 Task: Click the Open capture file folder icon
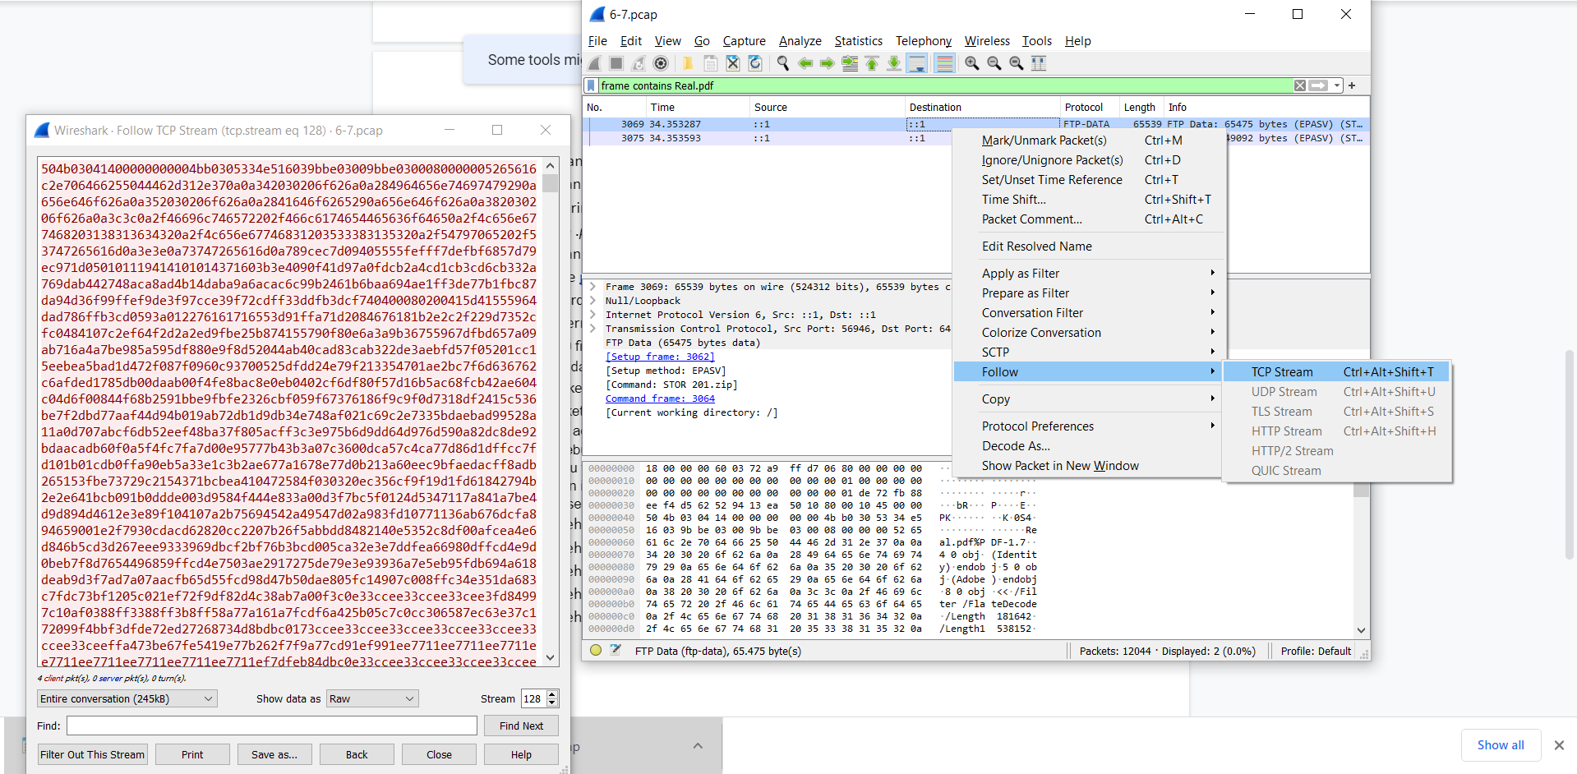click(689, 63)
